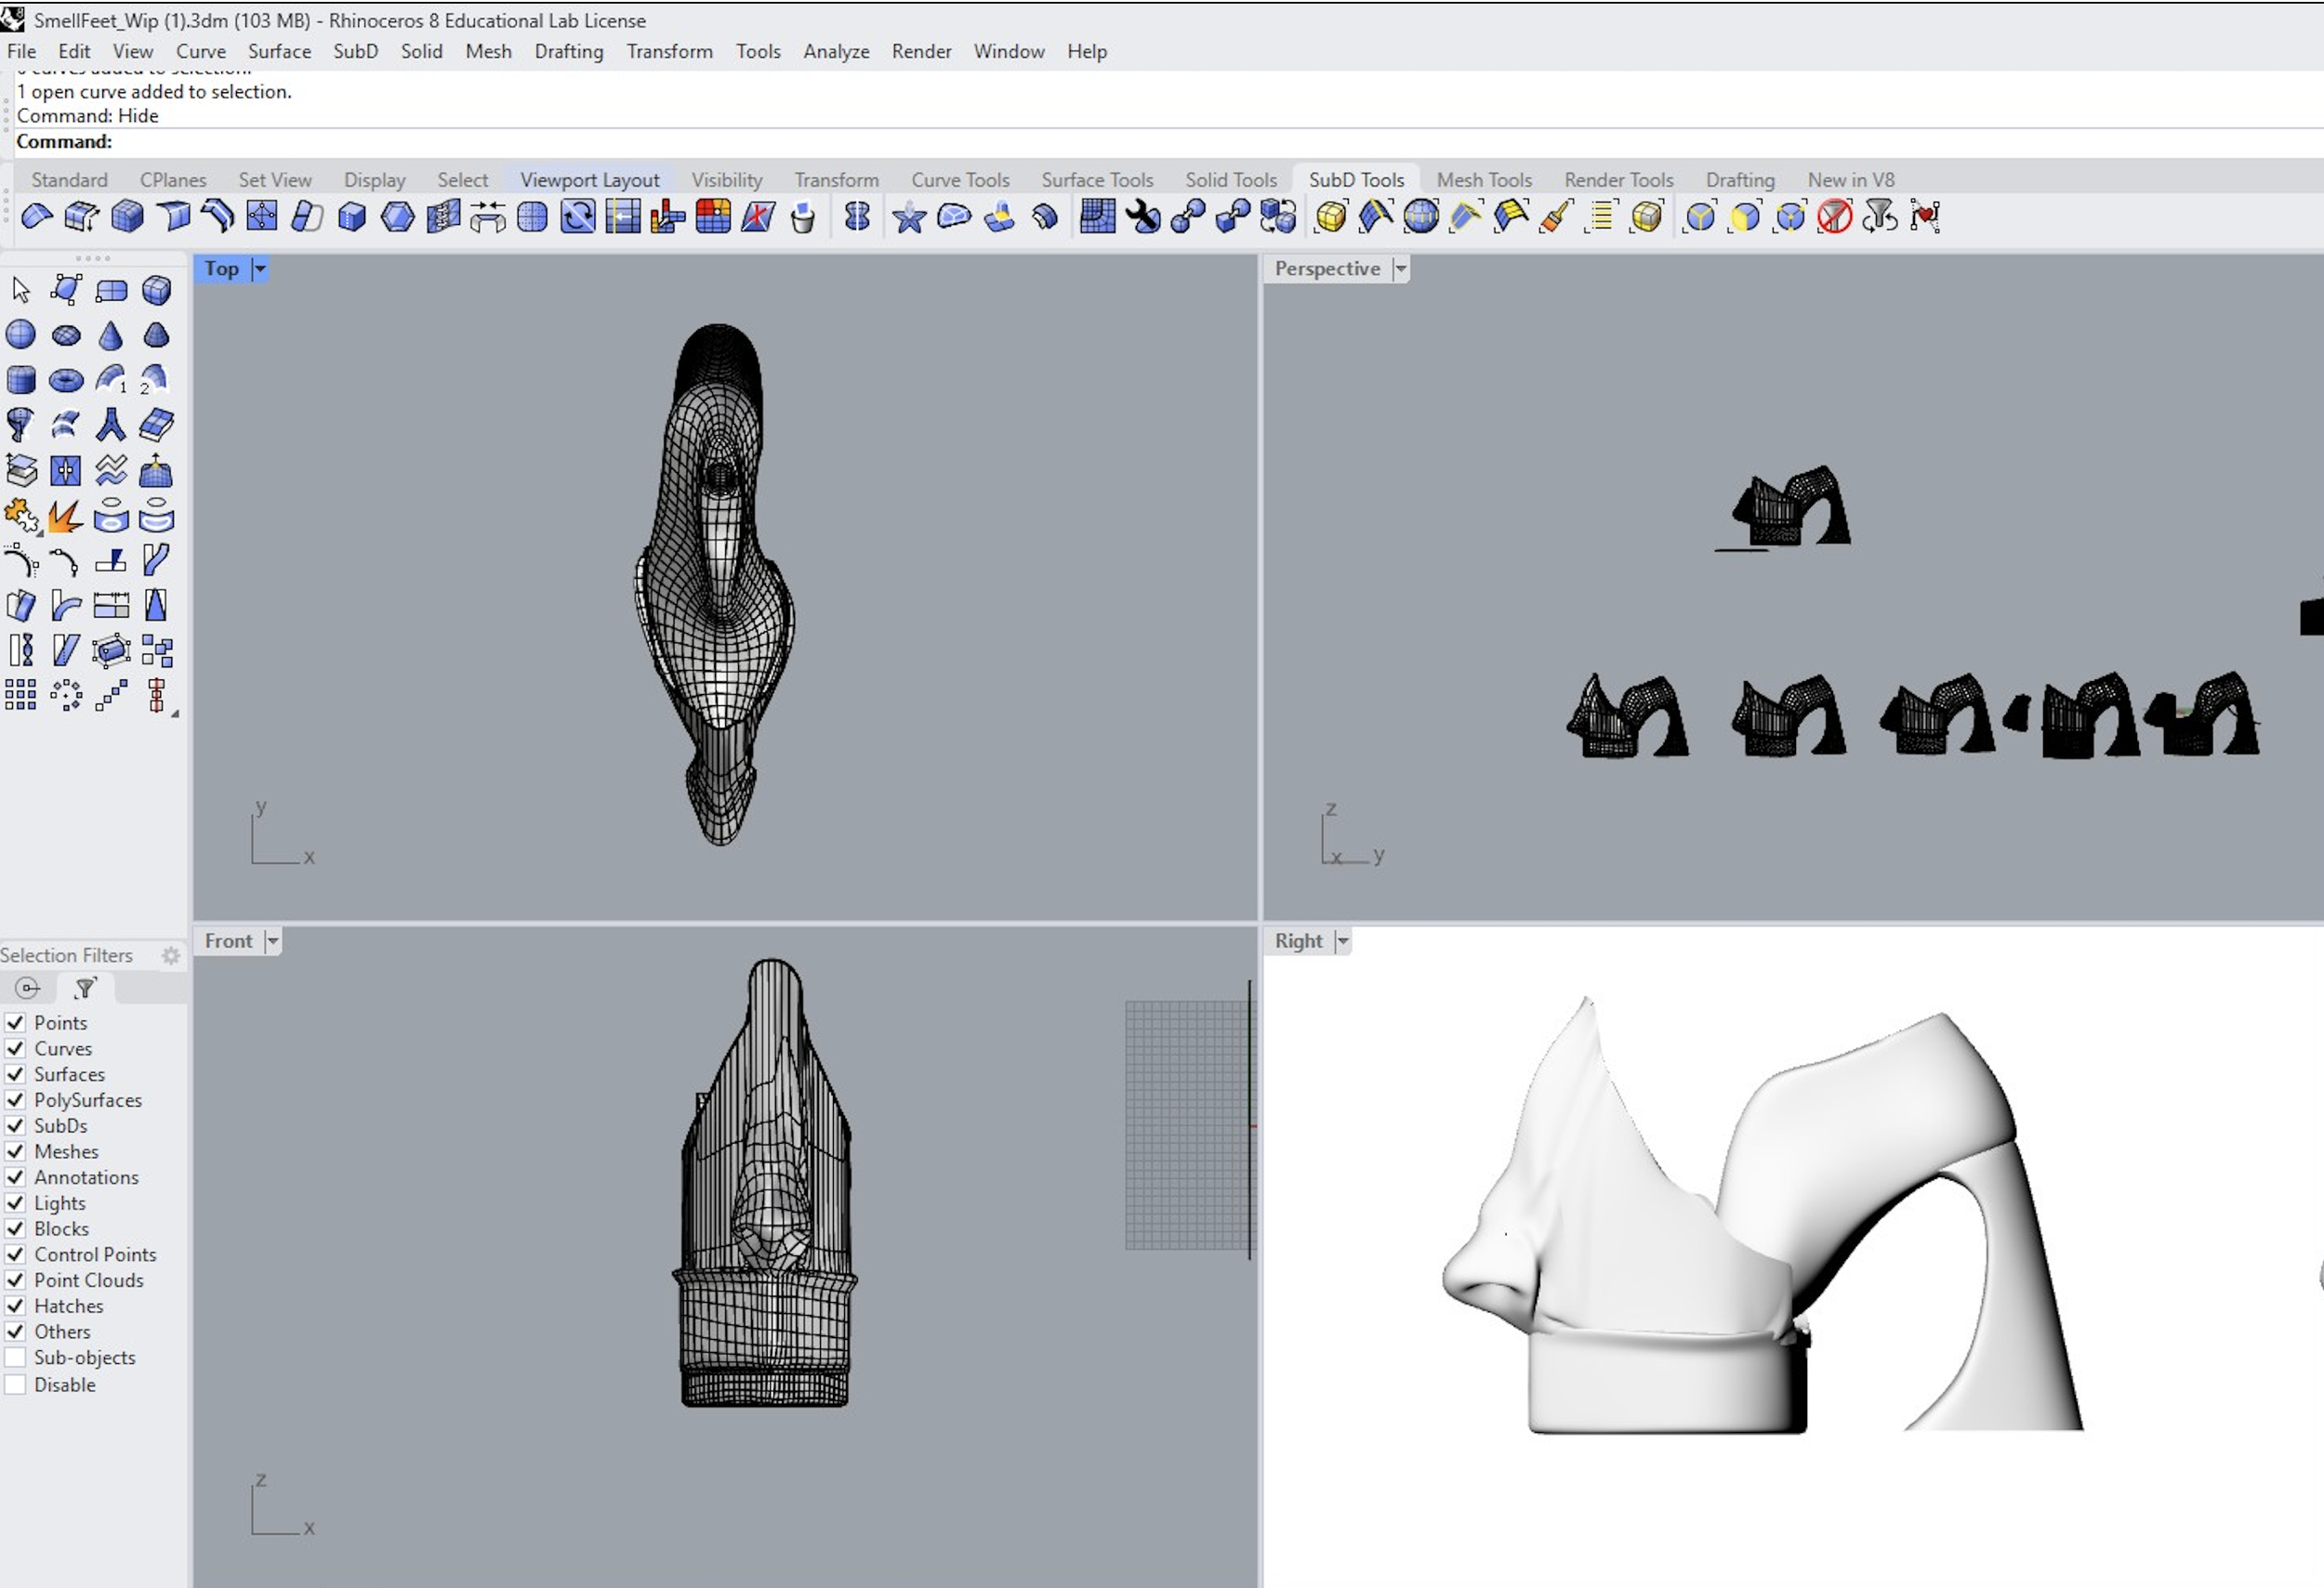This screenshot has height=1588, width=2324.
Task: Open the SubD menu
Action: point(355,51)
